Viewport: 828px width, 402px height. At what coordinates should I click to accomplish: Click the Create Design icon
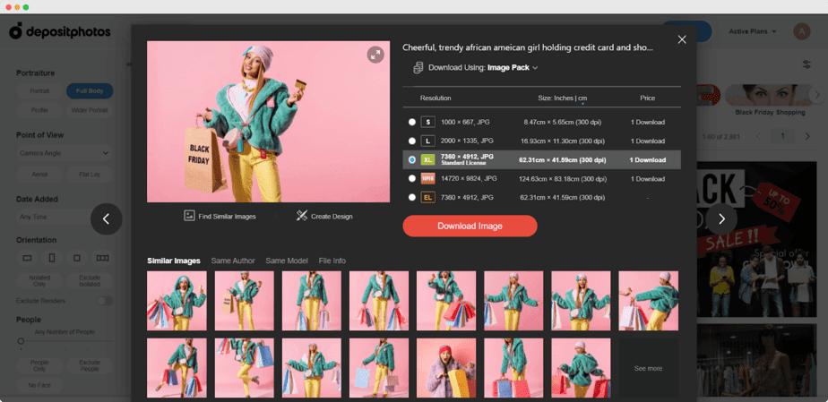pyautogui.click(x=301, y=216)
